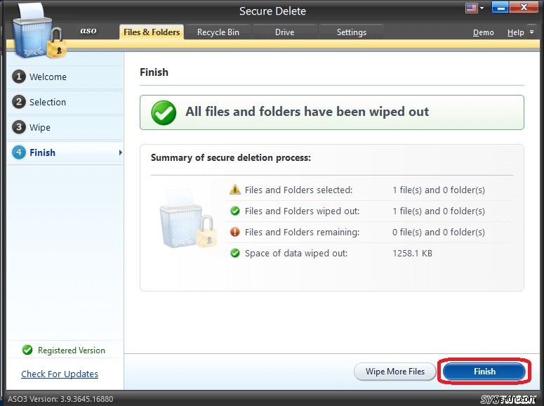Image resolution: width=544 pixels, height=406 pixels.
Task: Expand the arrow on the Finish step
Action: coord(120,152)
